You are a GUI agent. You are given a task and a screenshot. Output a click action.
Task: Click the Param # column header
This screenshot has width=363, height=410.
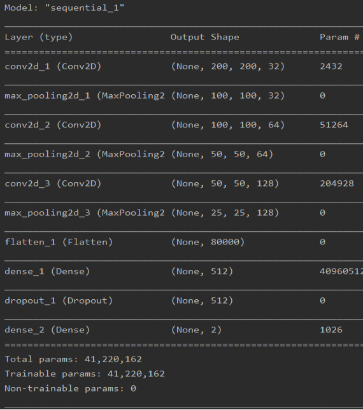(339, 37)
